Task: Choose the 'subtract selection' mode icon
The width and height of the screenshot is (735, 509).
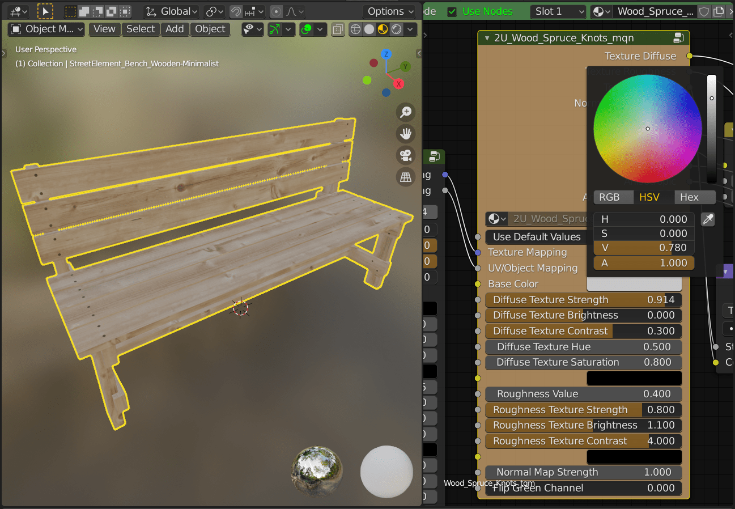Action: (97, 11)
